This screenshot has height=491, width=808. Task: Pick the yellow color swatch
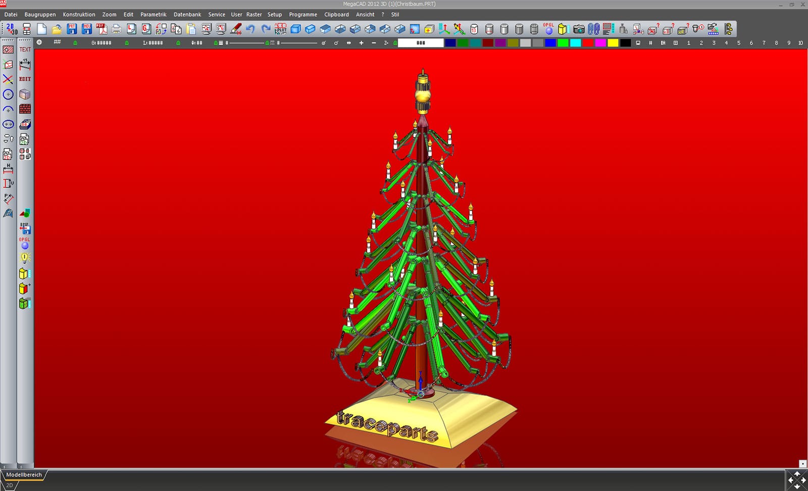coord(613,43)
